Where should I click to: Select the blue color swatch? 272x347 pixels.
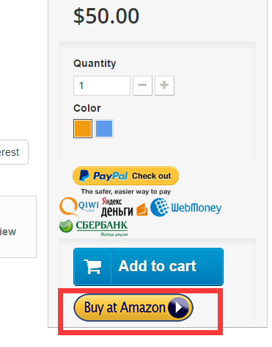coord(104,129)
